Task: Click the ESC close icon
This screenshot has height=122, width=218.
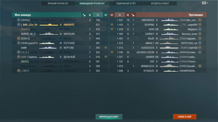Action: pos(205,3)
